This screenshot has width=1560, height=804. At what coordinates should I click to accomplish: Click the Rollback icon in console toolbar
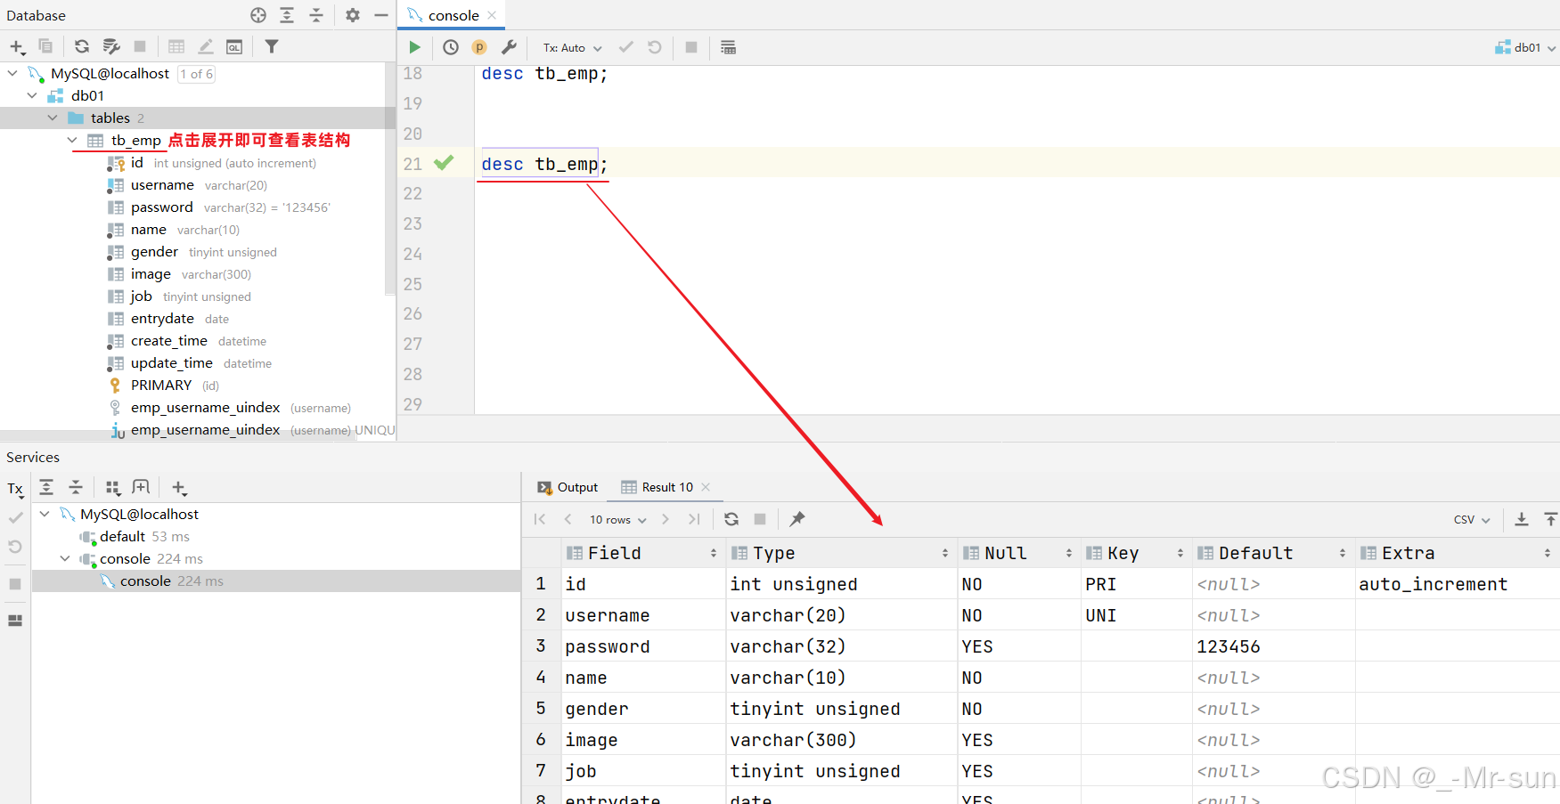(x=655, y=47)
